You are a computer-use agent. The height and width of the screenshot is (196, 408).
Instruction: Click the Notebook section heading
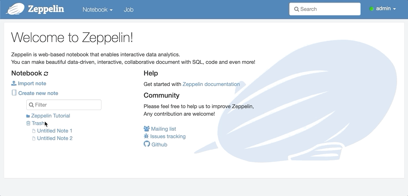27,73
